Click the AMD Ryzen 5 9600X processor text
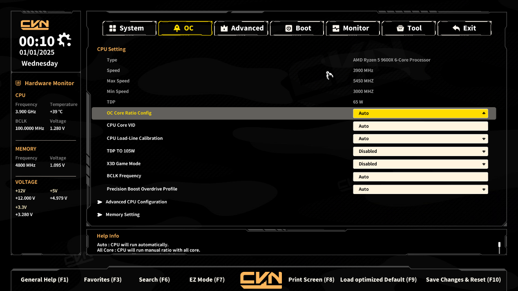The height and width of the screenshot is (291, 518). 392,60
